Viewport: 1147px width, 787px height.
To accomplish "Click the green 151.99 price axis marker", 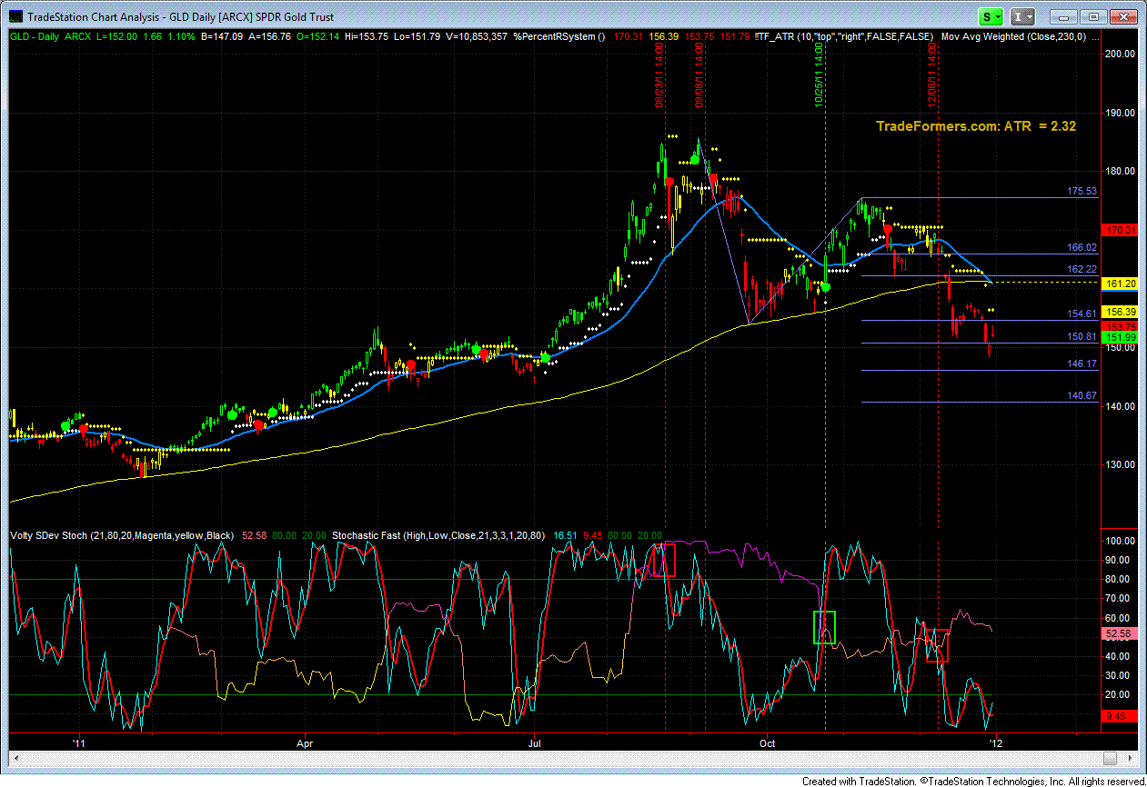I will 1120,337.
